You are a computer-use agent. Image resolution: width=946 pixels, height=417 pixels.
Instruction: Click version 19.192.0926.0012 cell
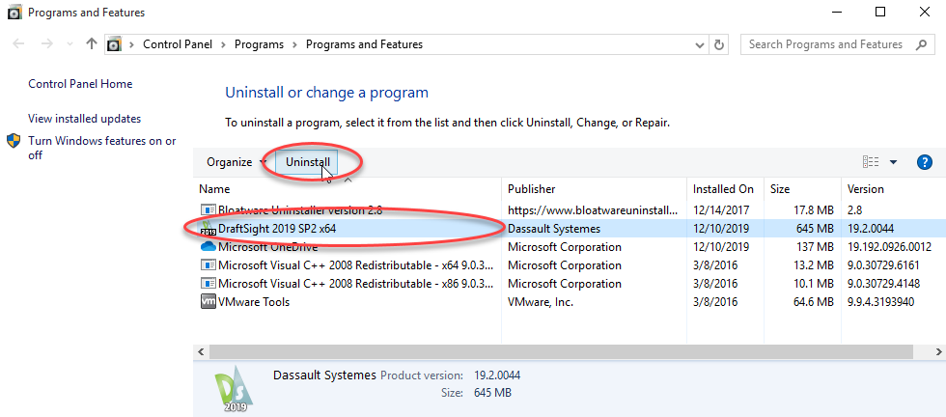click(x=889, y=247)
